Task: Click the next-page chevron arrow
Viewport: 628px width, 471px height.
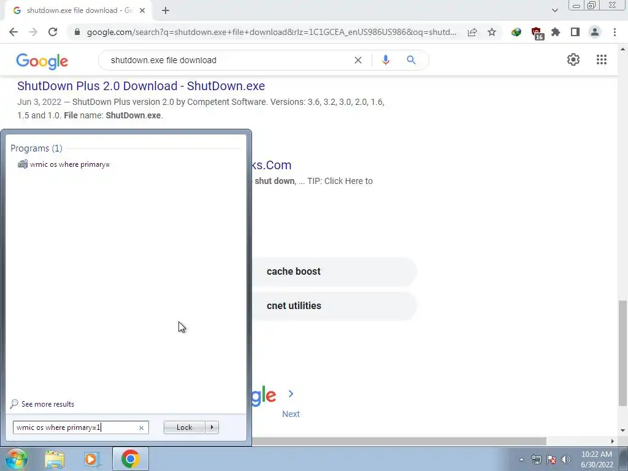Action: click(291, 394)
